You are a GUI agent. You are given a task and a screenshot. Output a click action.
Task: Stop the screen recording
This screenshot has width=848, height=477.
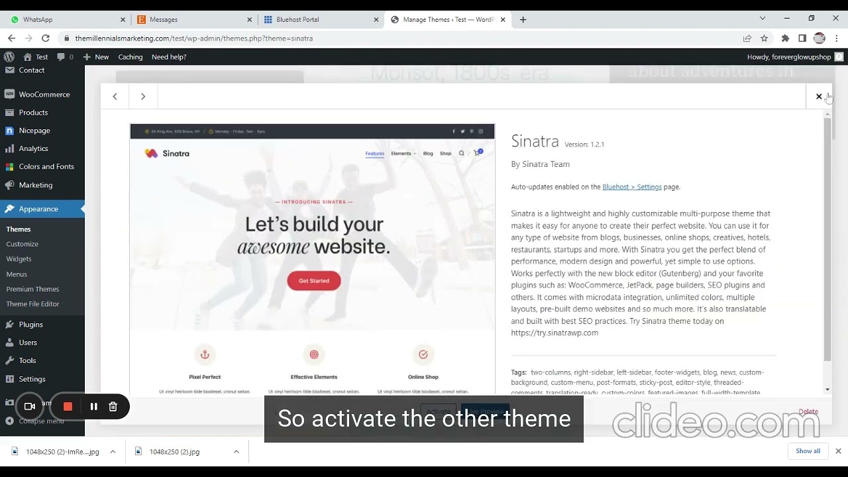point(68,406)
